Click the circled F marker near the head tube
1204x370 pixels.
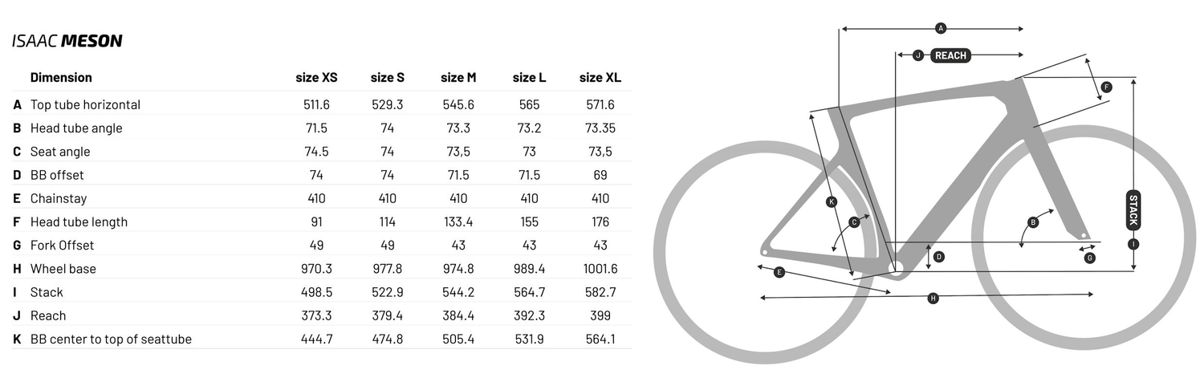pyautogui.click(x=1106, y=87)
